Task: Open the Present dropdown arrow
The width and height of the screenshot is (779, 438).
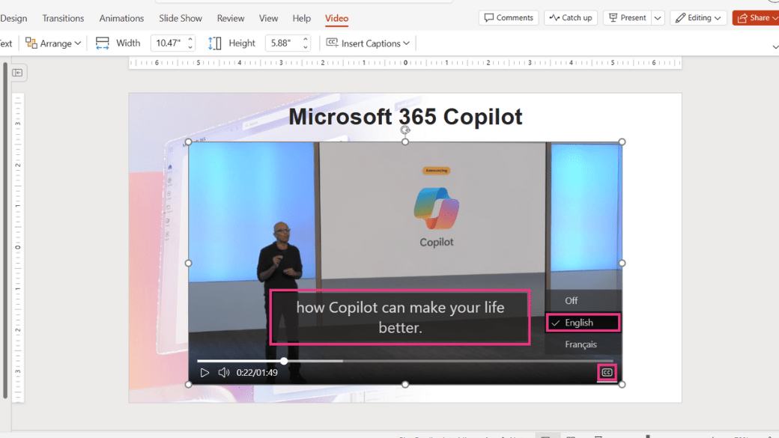Action: 657,17
